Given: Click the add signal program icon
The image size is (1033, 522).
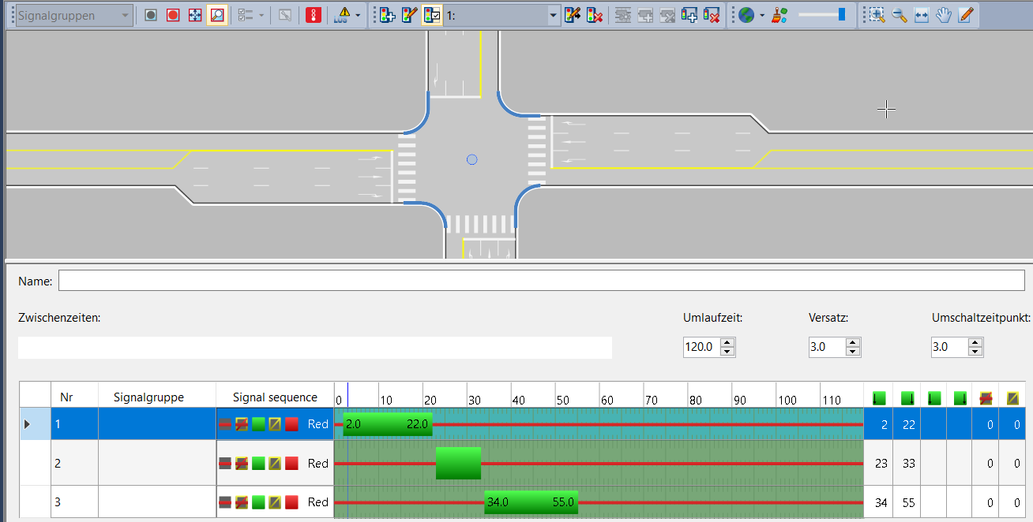Looking at the screenshot, I should pyautogui.click(x=387, y=15).
